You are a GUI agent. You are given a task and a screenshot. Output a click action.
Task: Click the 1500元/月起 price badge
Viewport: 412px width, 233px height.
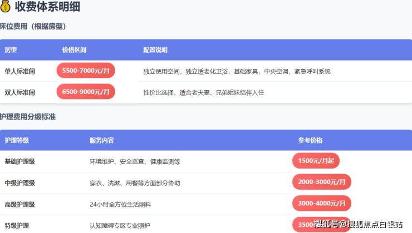316,161
